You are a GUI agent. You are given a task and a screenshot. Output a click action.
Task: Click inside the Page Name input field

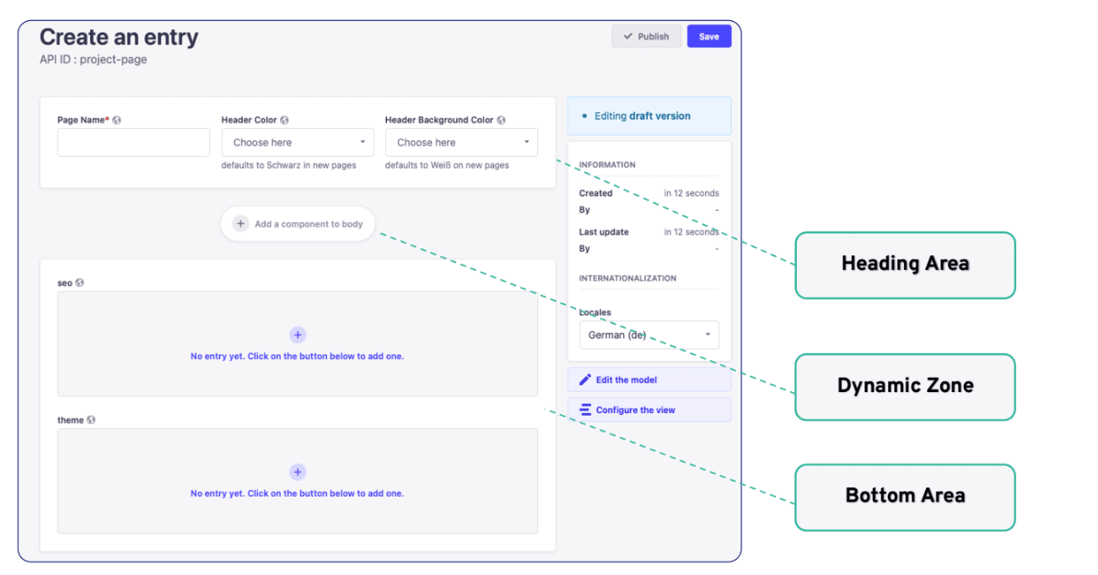point(133,142)
